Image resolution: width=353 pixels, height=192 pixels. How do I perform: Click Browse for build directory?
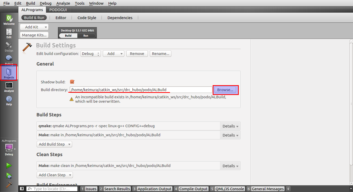[x=225, y=90]
